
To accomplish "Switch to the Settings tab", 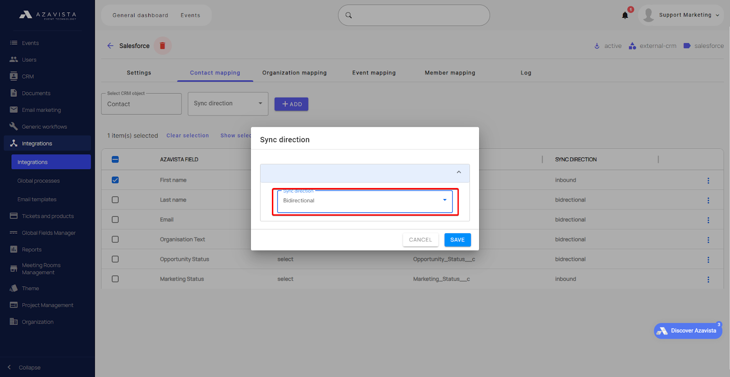I will [x=139, y=73].
